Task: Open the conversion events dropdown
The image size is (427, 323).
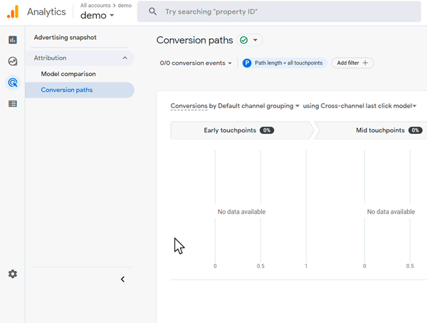Action: (196, 63)
